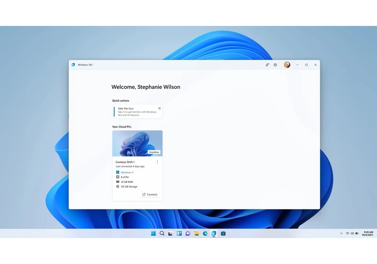Click the Frontline badge on Cloud PC
Viewport: 377px width, 264px height.
pos(154,152)
